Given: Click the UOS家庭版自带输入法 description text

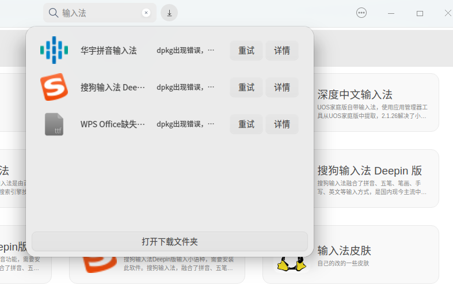Looking at the screenshot, I should point(372,112).
